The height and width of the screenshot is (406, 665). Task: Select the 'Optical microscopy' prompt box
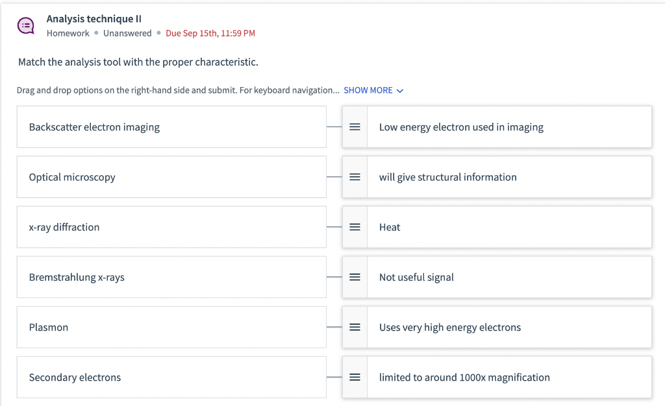tap(171, 177)
